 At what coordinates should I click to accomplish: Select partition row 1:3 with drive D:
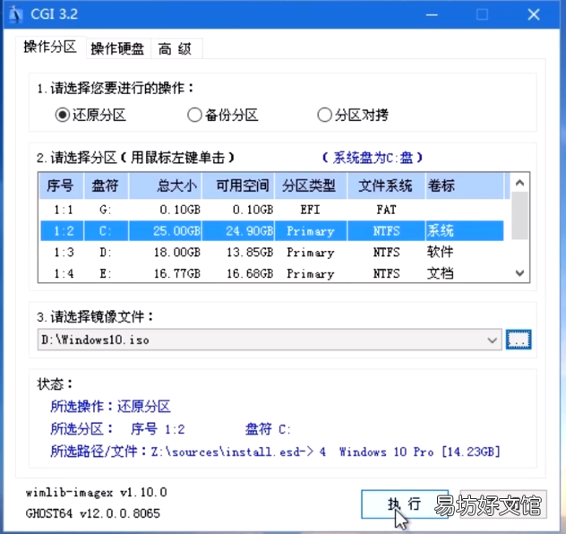coord(272,252)
